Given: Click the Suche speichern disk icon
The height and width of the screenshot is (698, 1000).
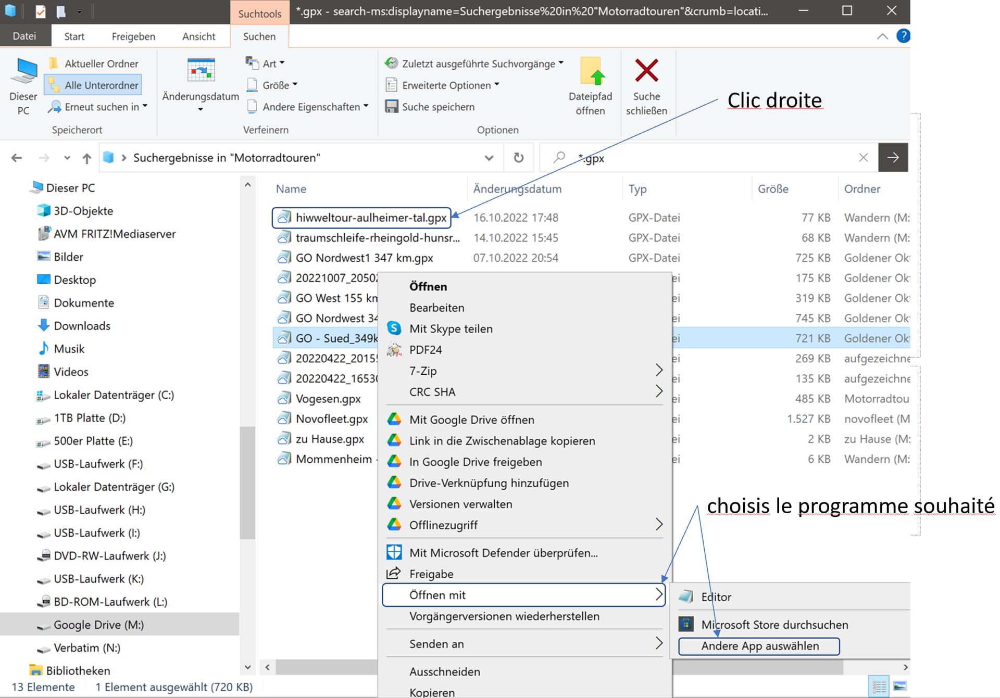Looking at the screenshot, I should coord(391,107).
